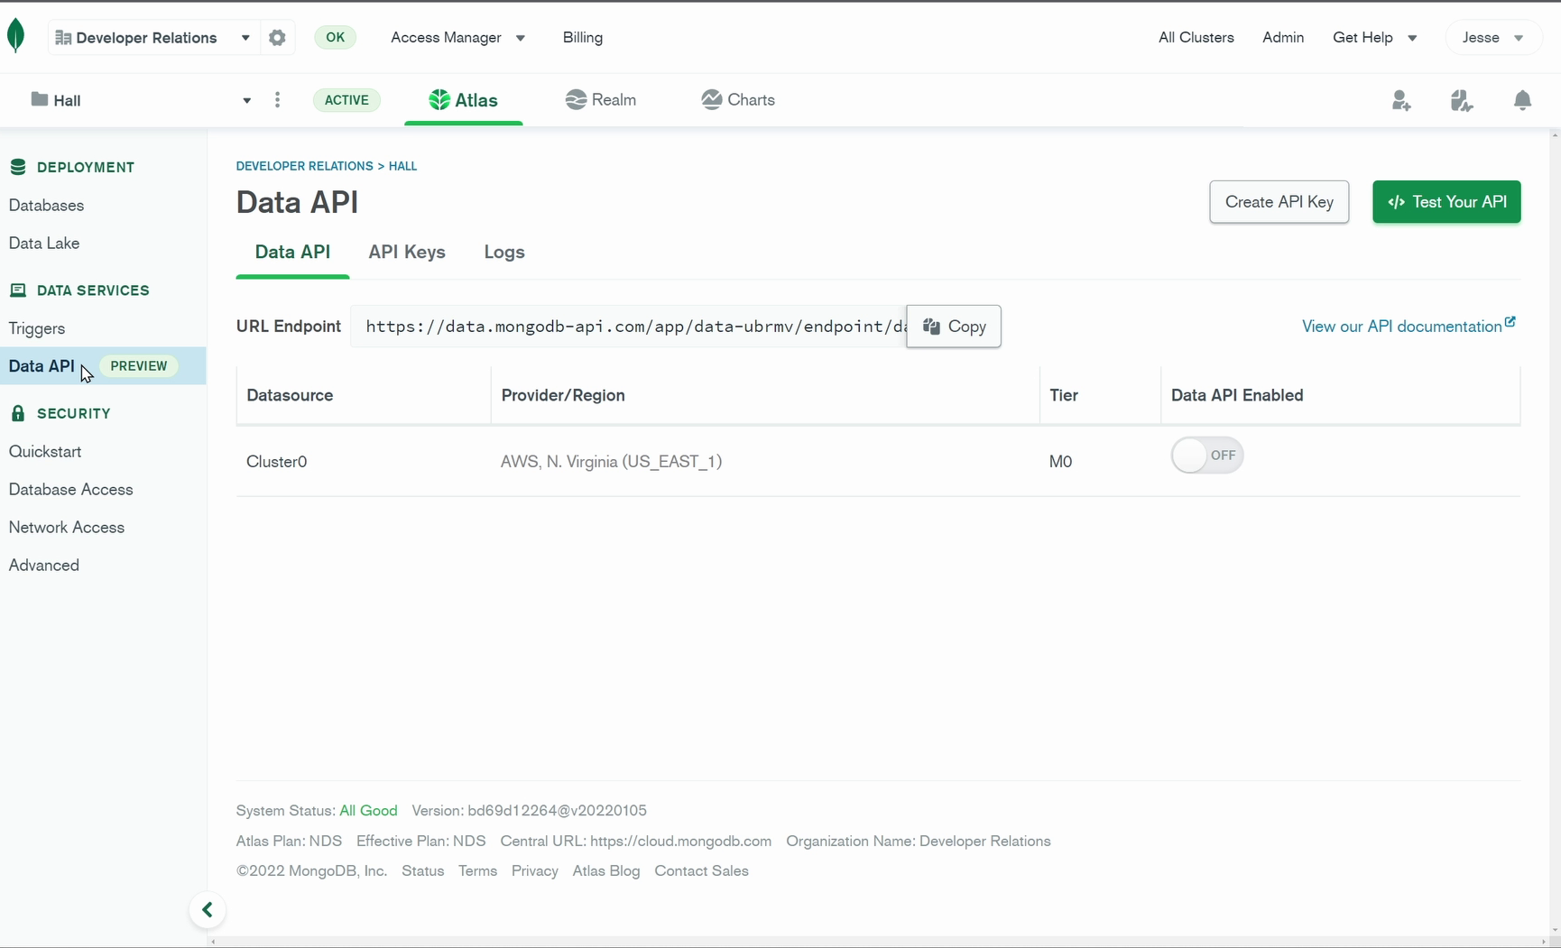This screenshot has width=1561, height=948.
Task: Click the Security lock icon
Action: [18, 413]
